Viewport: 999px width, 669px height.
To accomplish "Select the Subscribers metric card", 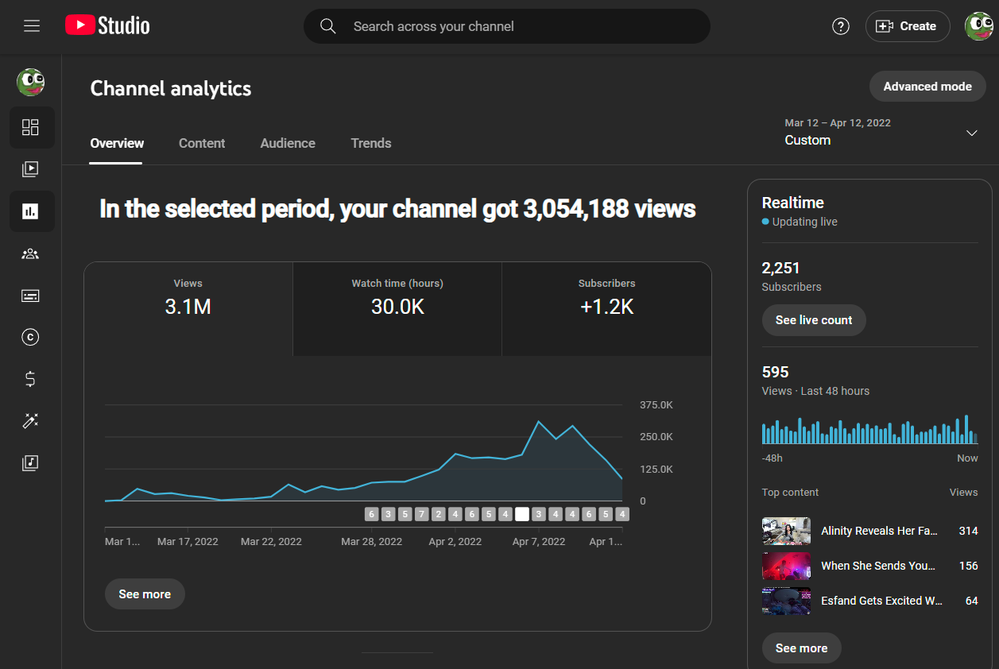I will click(606, 308).
